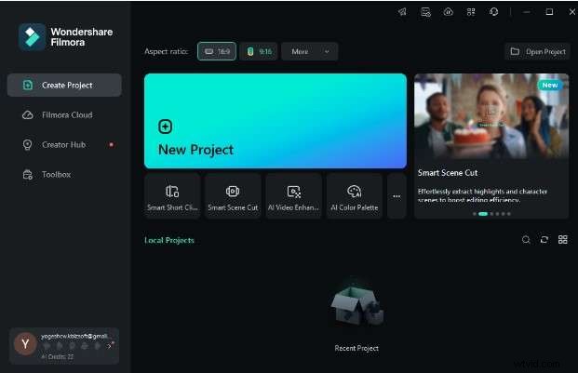Open the message center icon in title bar
578x373 pixels.
click(425, 12)
